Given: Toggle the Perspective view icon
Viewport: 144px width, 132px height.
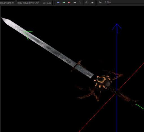Looking at the screenshot, I should point(92,3).
